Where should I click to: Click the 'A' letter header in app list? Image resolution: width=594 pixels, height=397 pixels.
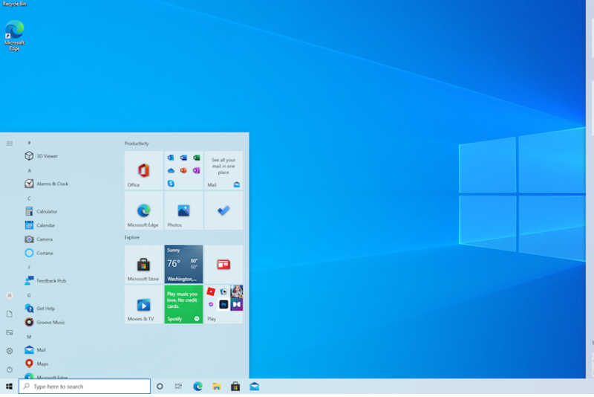(29, 171)
